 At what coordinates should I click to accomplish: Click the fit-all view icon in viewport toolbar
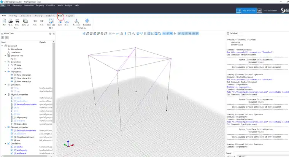[130, 33]
